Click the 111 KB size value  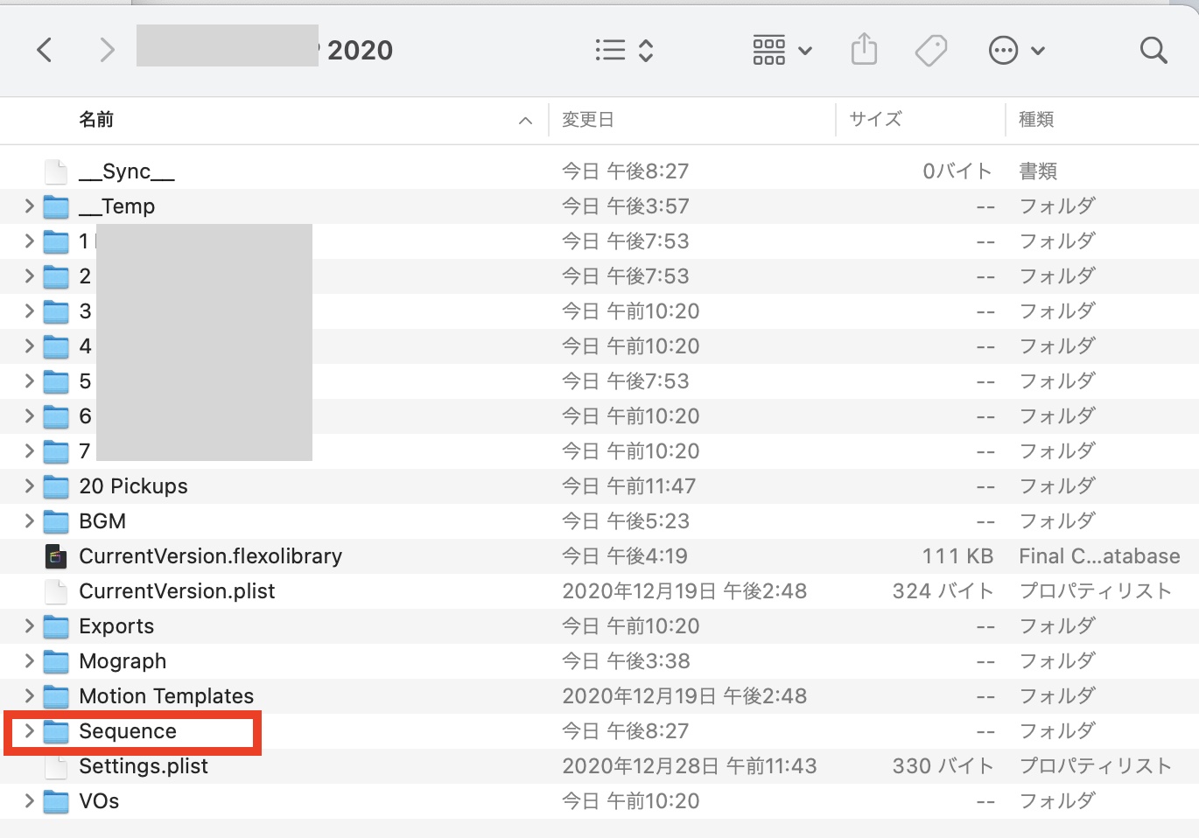tap(957, 556)
